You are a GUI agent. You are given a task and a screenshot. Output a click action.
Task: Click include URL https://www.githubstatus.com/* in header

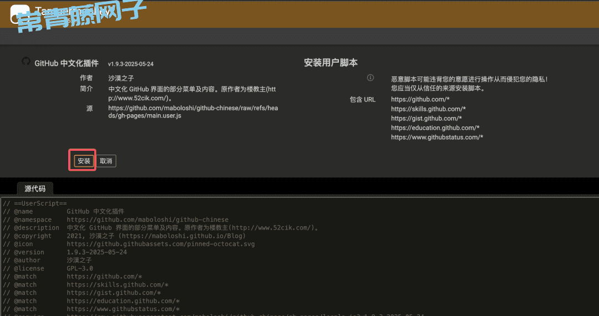coord(437,137)
